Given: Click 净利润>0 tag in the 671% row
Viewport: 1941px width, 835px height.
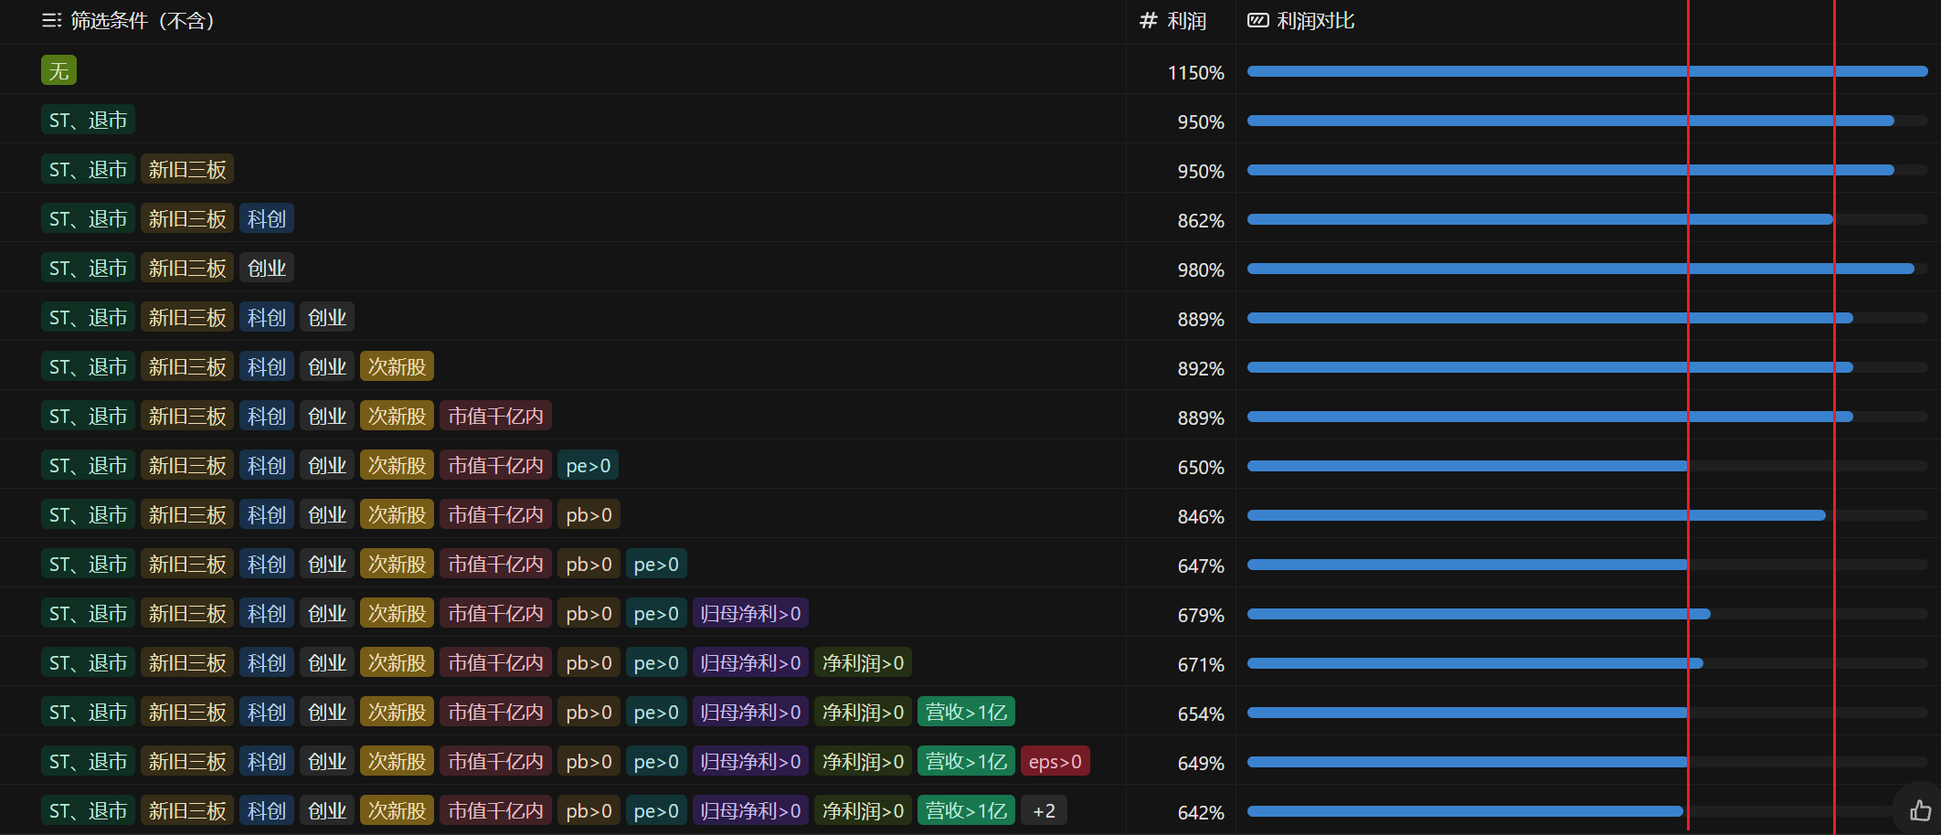Looking at the screenshot, I should 863,663.
